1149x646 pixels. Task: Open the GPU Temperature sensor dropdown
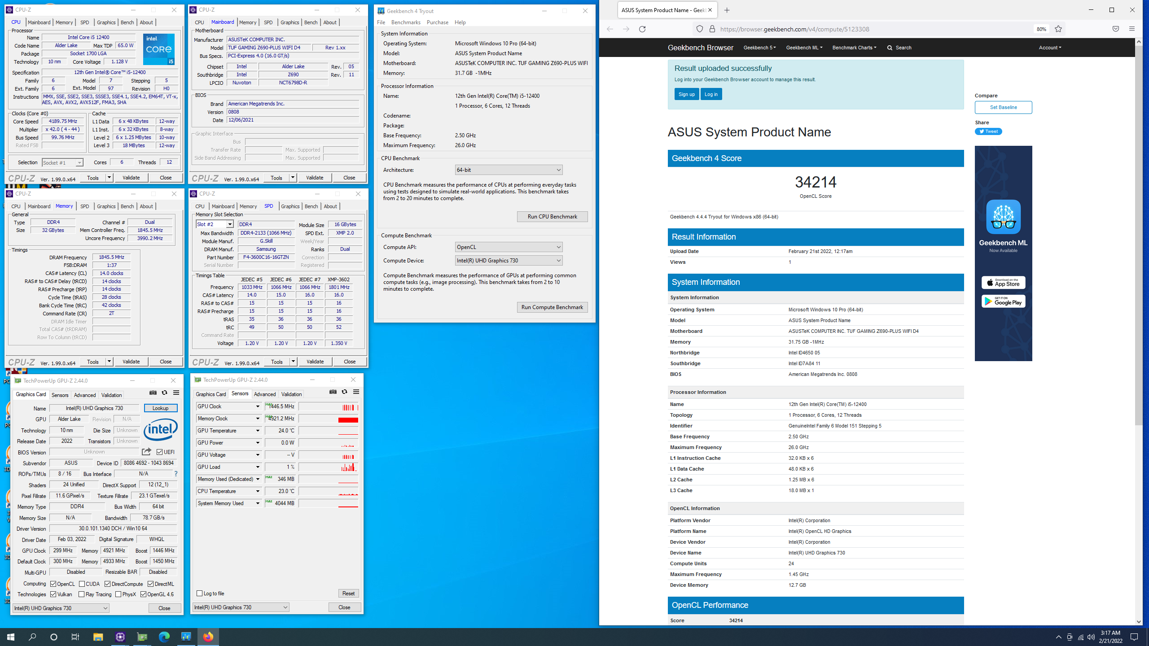click(x=258, y=431)
